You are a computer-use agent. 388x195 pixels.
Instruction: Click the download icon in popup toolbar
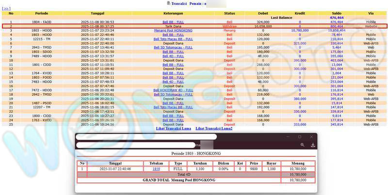[313, 145]
